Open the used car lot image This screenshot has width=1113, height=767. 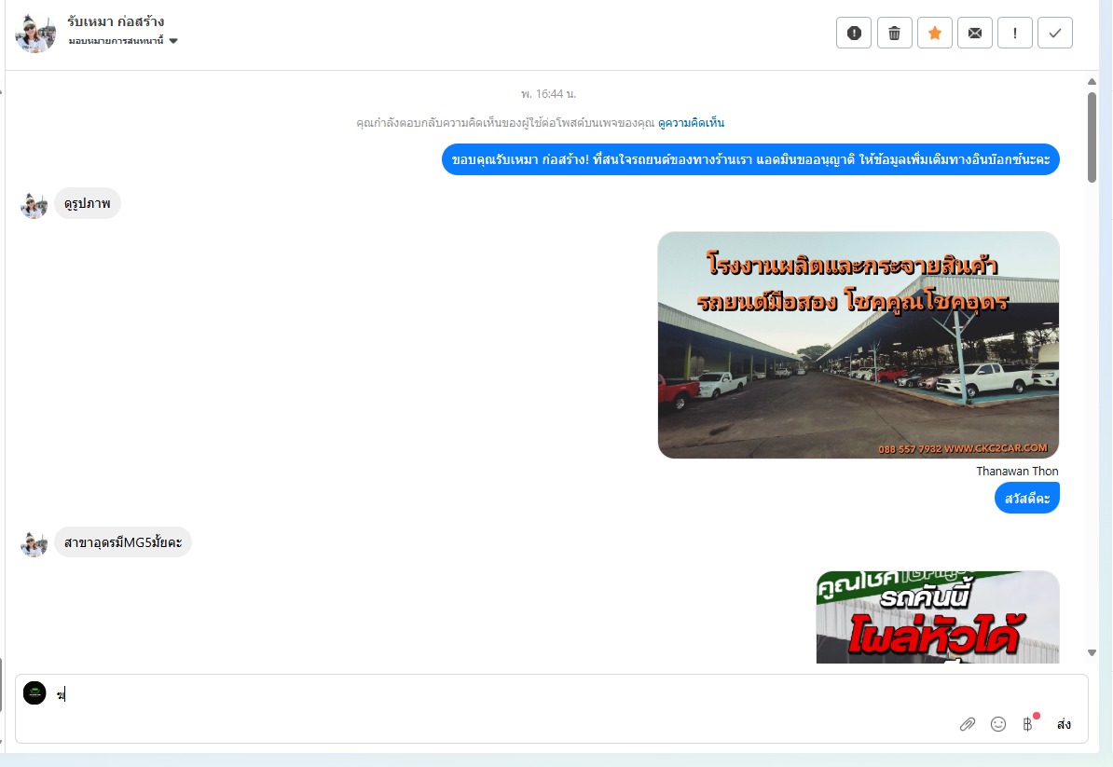pyautogui.click(x=859, y=345)
